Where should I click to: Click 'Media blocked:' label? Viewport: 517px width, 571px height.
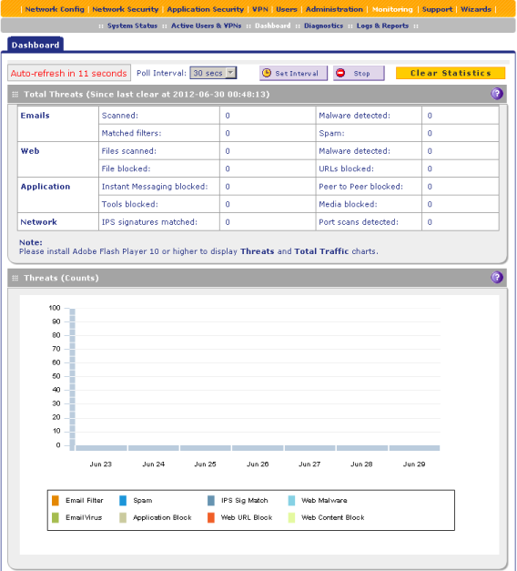point(348,204)
